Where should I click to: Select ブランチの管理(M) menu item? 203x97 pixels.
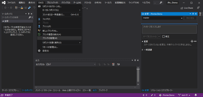[59, 38]
